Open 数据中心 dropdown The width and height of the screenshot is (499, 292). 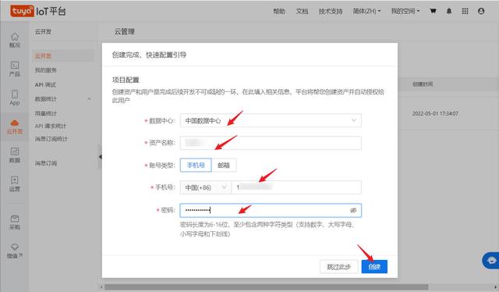tap(271, 120)
